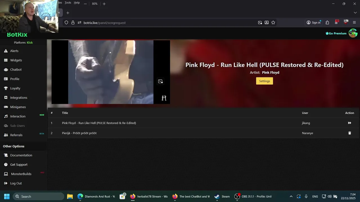Click the User column header
The image size is (360, 202).
[305, 113]
